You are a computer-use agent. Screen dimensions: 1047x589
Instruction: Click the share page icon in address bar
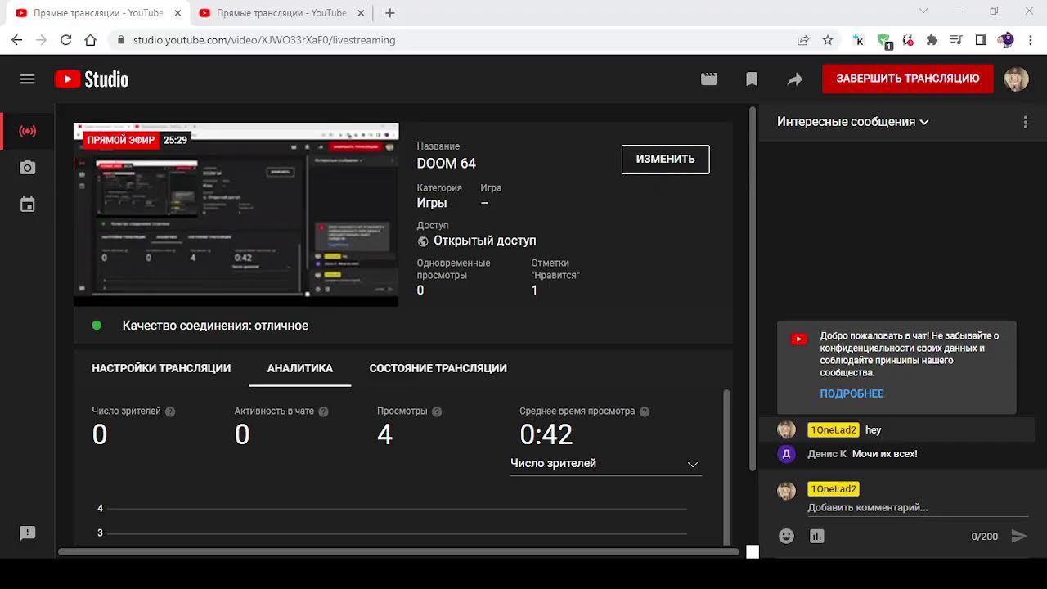coord(803,40)
